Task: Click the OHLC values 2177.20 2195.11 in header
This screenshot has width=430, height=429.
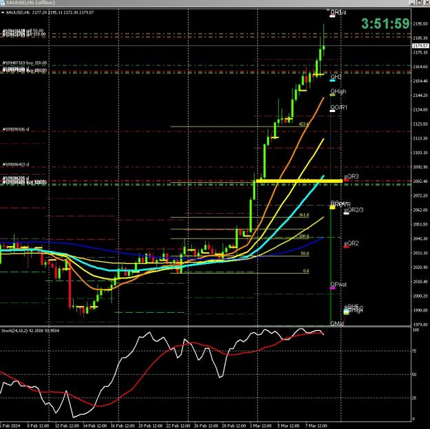Action: pos(47,12)
